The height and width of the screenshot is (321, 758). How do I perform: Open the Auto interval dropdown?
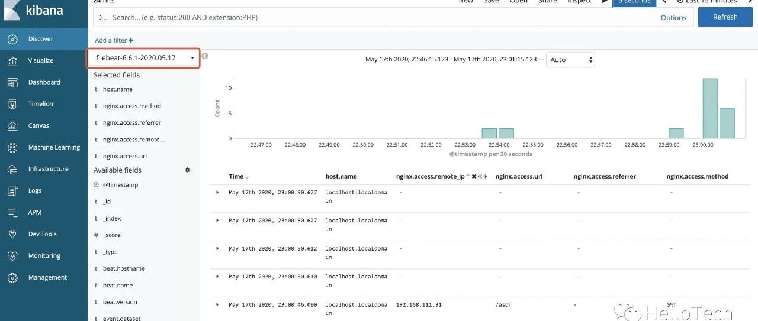point(570,60)
